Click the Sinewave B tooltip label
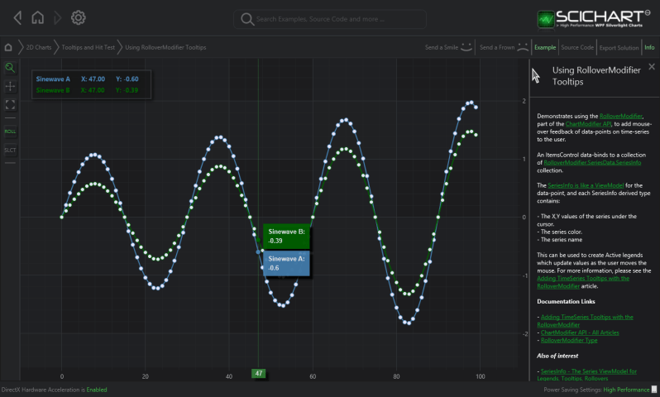 pyautogui.click(x=287, y=237)
